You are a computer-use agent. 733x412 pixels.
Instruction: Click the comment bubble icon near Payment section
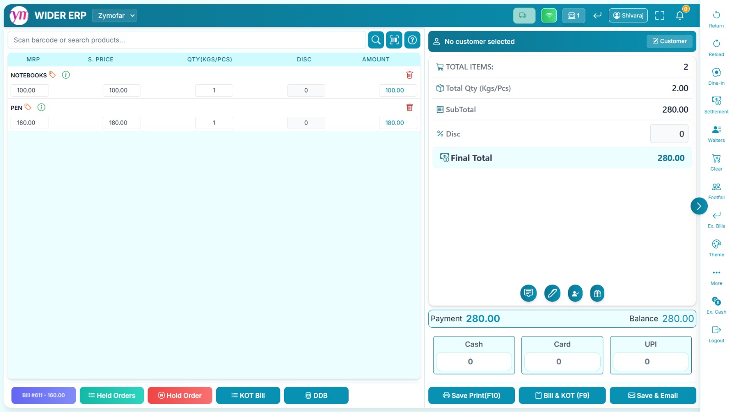(529, 293)
